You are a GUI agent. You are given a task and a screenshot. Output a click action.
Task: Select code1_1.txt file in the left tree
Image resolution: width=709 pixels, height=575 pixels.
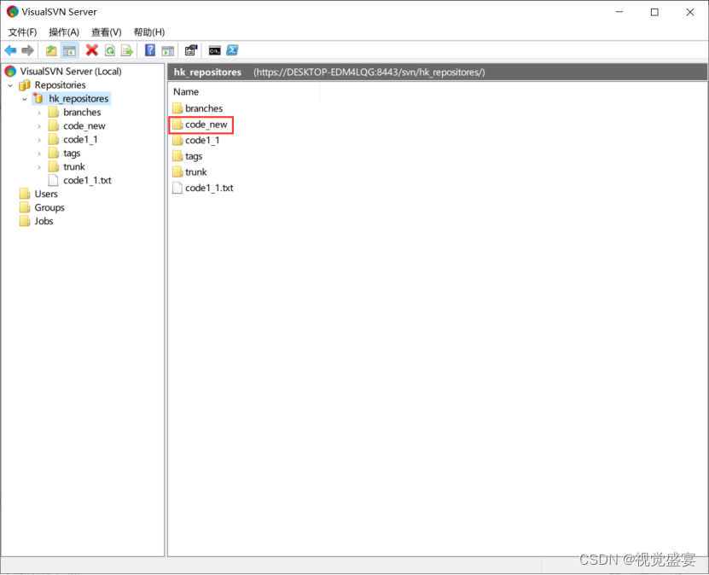click(x=87, y=180)
